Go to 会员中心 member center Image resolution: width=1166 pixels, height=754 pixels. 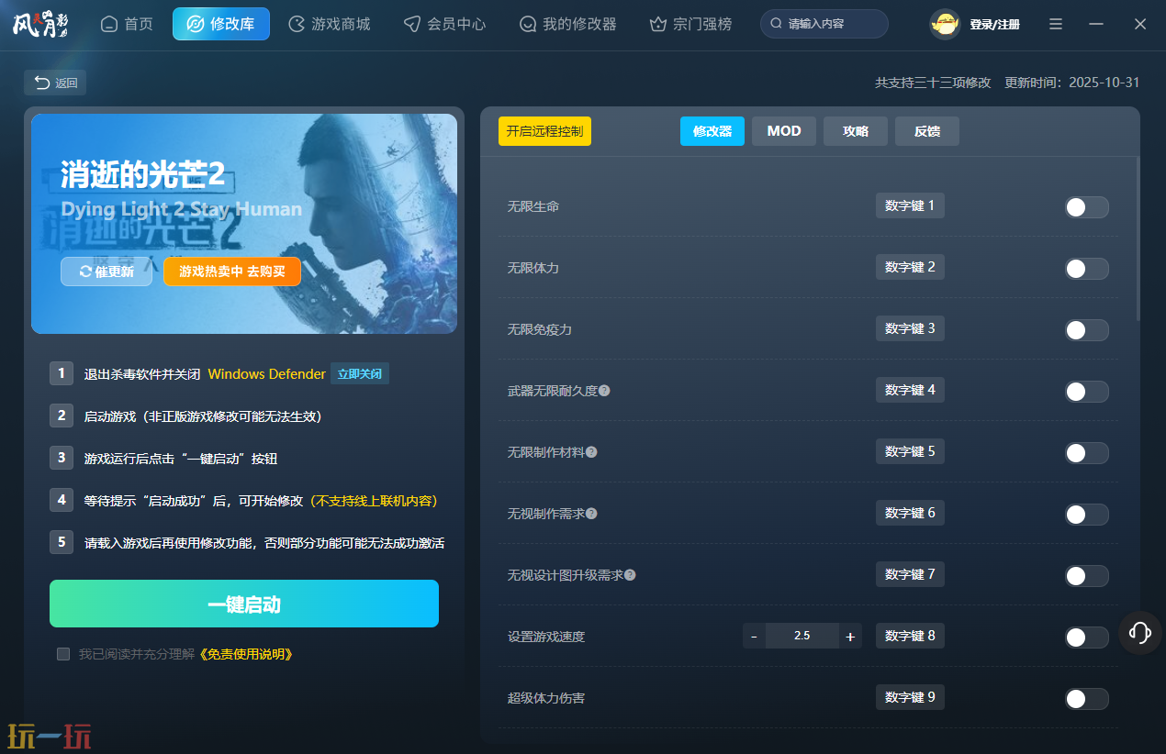(444, 24)
